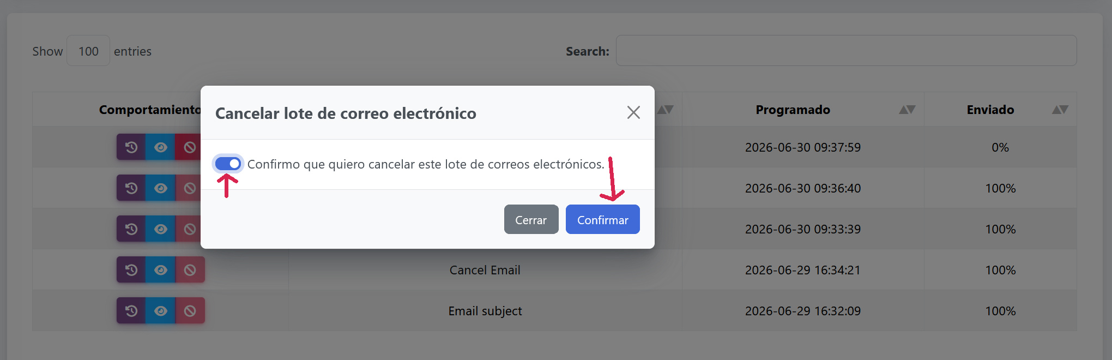The width and height of the screenshot is (1112, 360).
Task: Click history icon in Cancel Email row
Action: click(131, 270)
